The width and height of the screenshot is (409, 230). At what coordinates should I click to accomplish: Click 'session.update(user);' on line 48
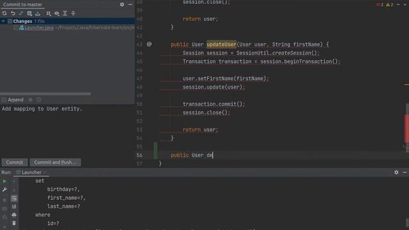tap(214, 87)
